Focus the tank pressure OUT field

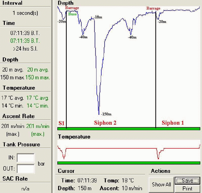click(26, 168)
